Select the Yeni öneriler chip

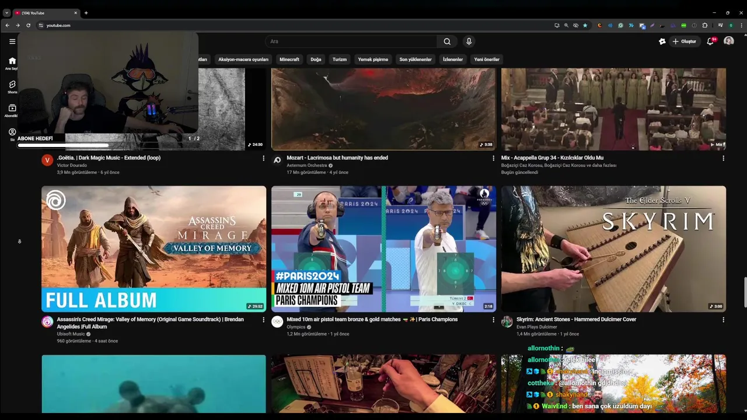pos(487,60)
